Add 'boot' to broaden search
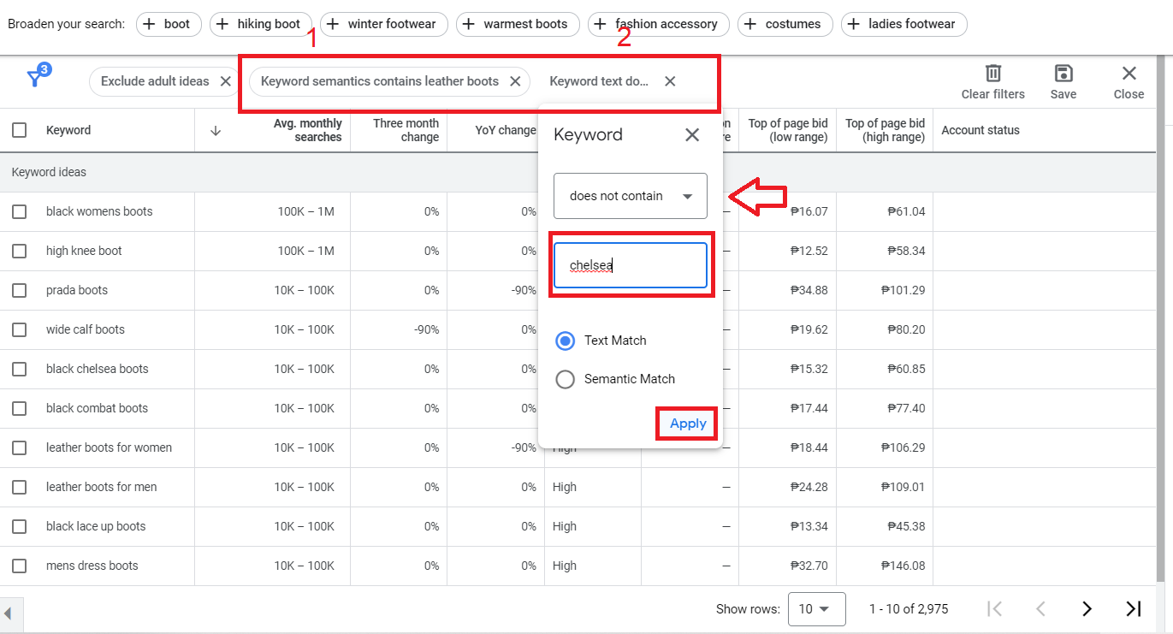The image size is (1173, 634). point(169,24)
